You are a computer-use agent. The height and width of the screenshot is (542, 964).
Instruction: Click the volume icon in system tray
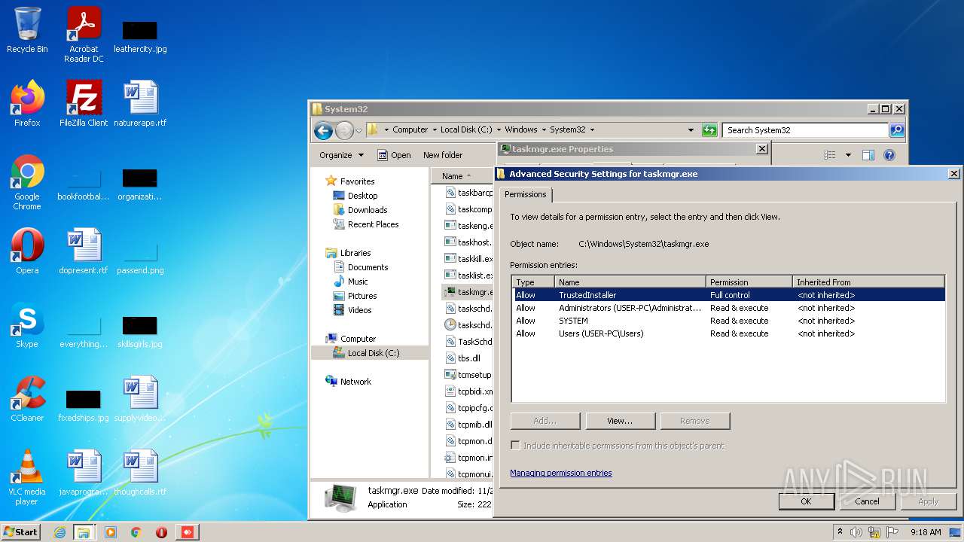coord(856,532)
